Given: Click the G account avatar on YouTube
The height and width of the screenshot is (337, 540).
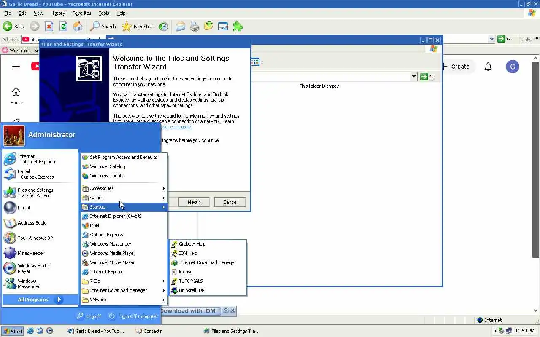Looking at the screenshot, I should tap(512, 67).
